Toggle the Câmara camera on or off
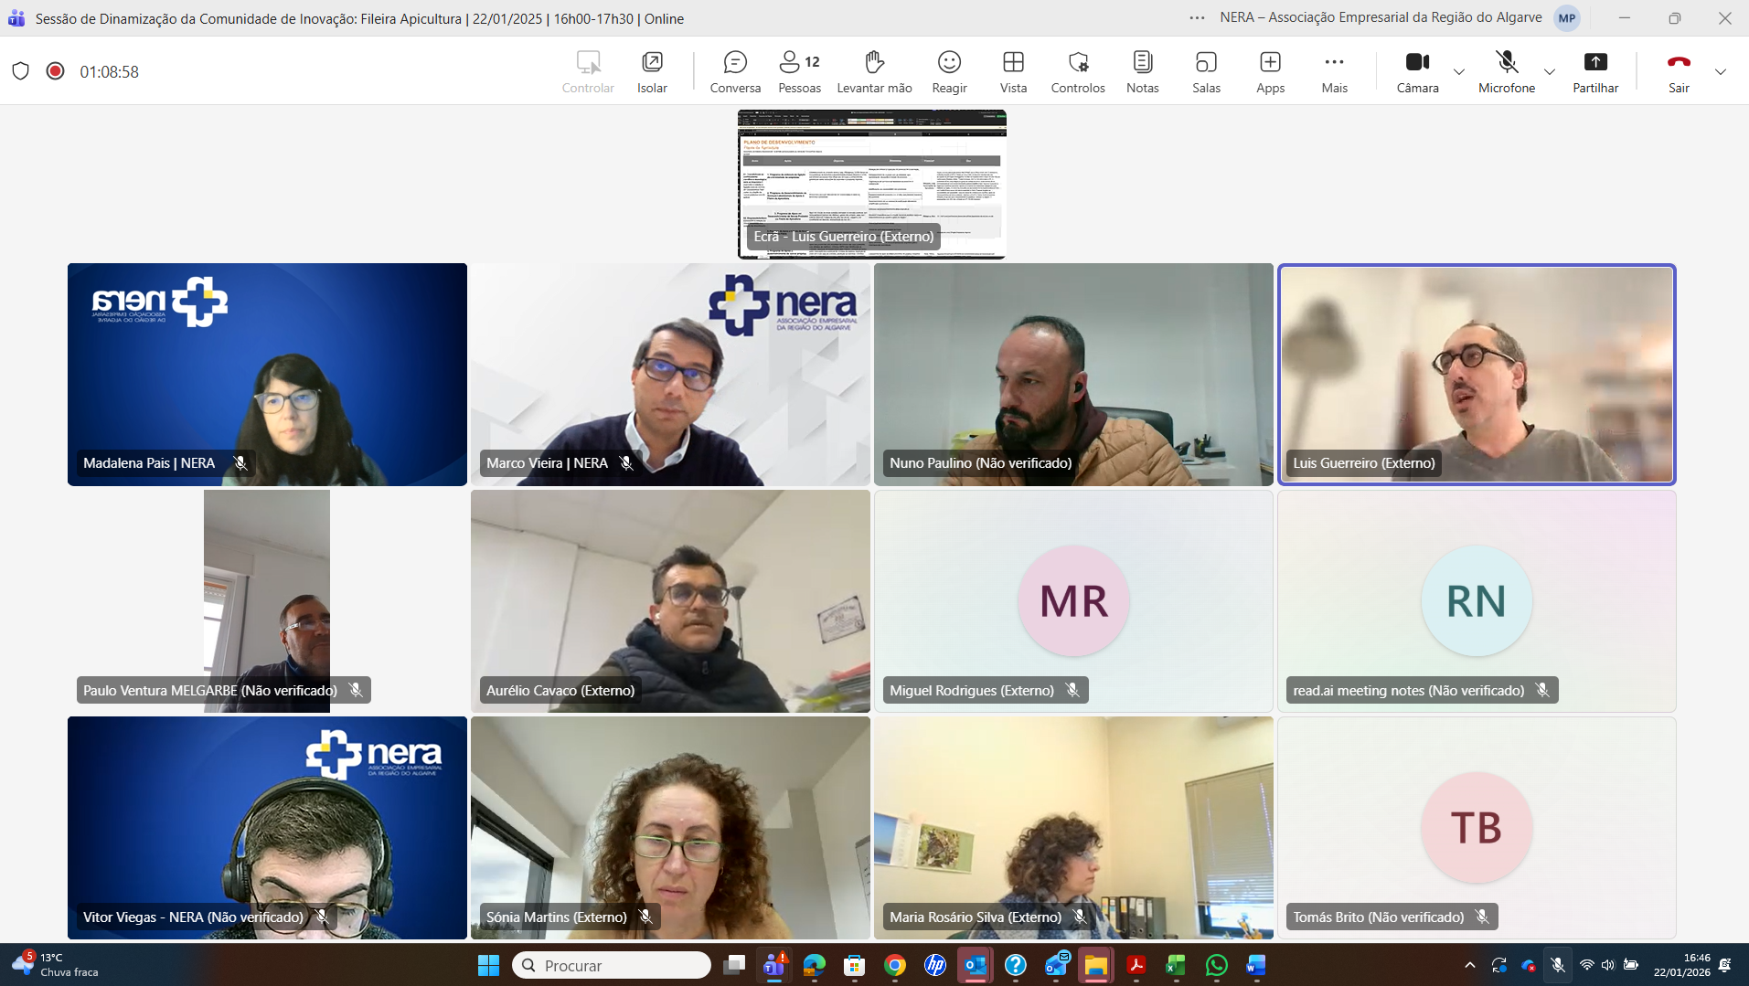The image size is (1749, 986). [x=1416, y=71]
